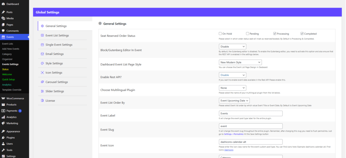Viewport: 346px width, 158px height.
Task: Click the Carousel Settings icon
Action: click(x=42, y=82)
